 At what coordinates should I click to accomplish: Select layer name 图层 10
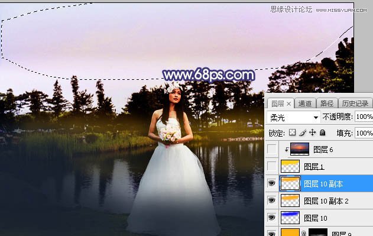(316, 218)
